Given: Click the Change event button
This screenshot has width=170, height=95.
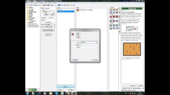Looking at the screenshot, I should pyautogui.click(x=71, y=90).
